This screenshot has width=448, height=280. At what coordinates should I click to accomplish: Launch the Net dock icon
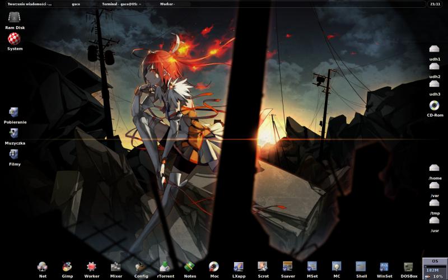tap(43, 267)
